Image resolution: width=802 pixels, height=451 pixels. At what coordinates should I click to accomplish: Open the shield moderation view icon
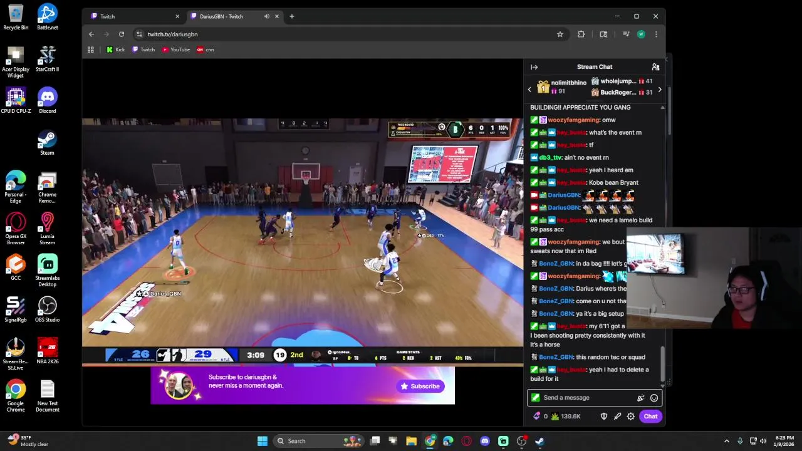click(x=604, y=417)
